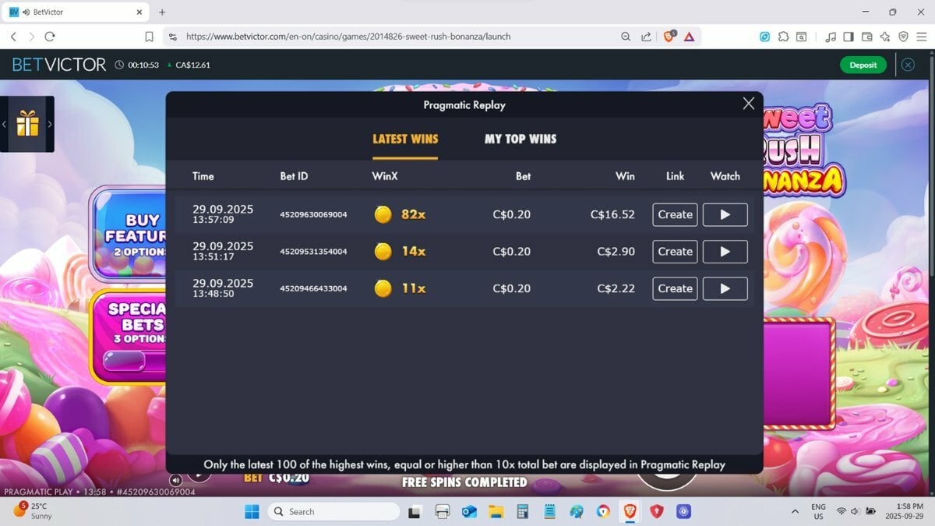Toggle the Special Bets switch
Viewport: 935px width, 526px height.
pyautogui.click(x=125, y=361)
